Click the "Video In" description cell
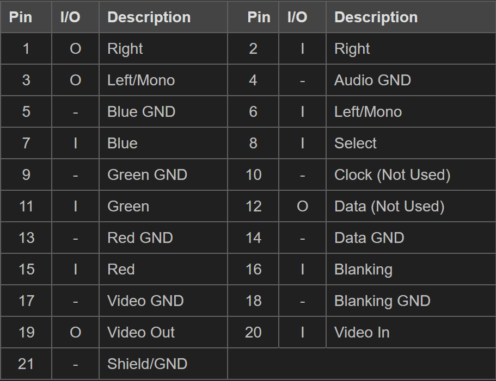Screen dimensions: 496x381 [362, 333]
